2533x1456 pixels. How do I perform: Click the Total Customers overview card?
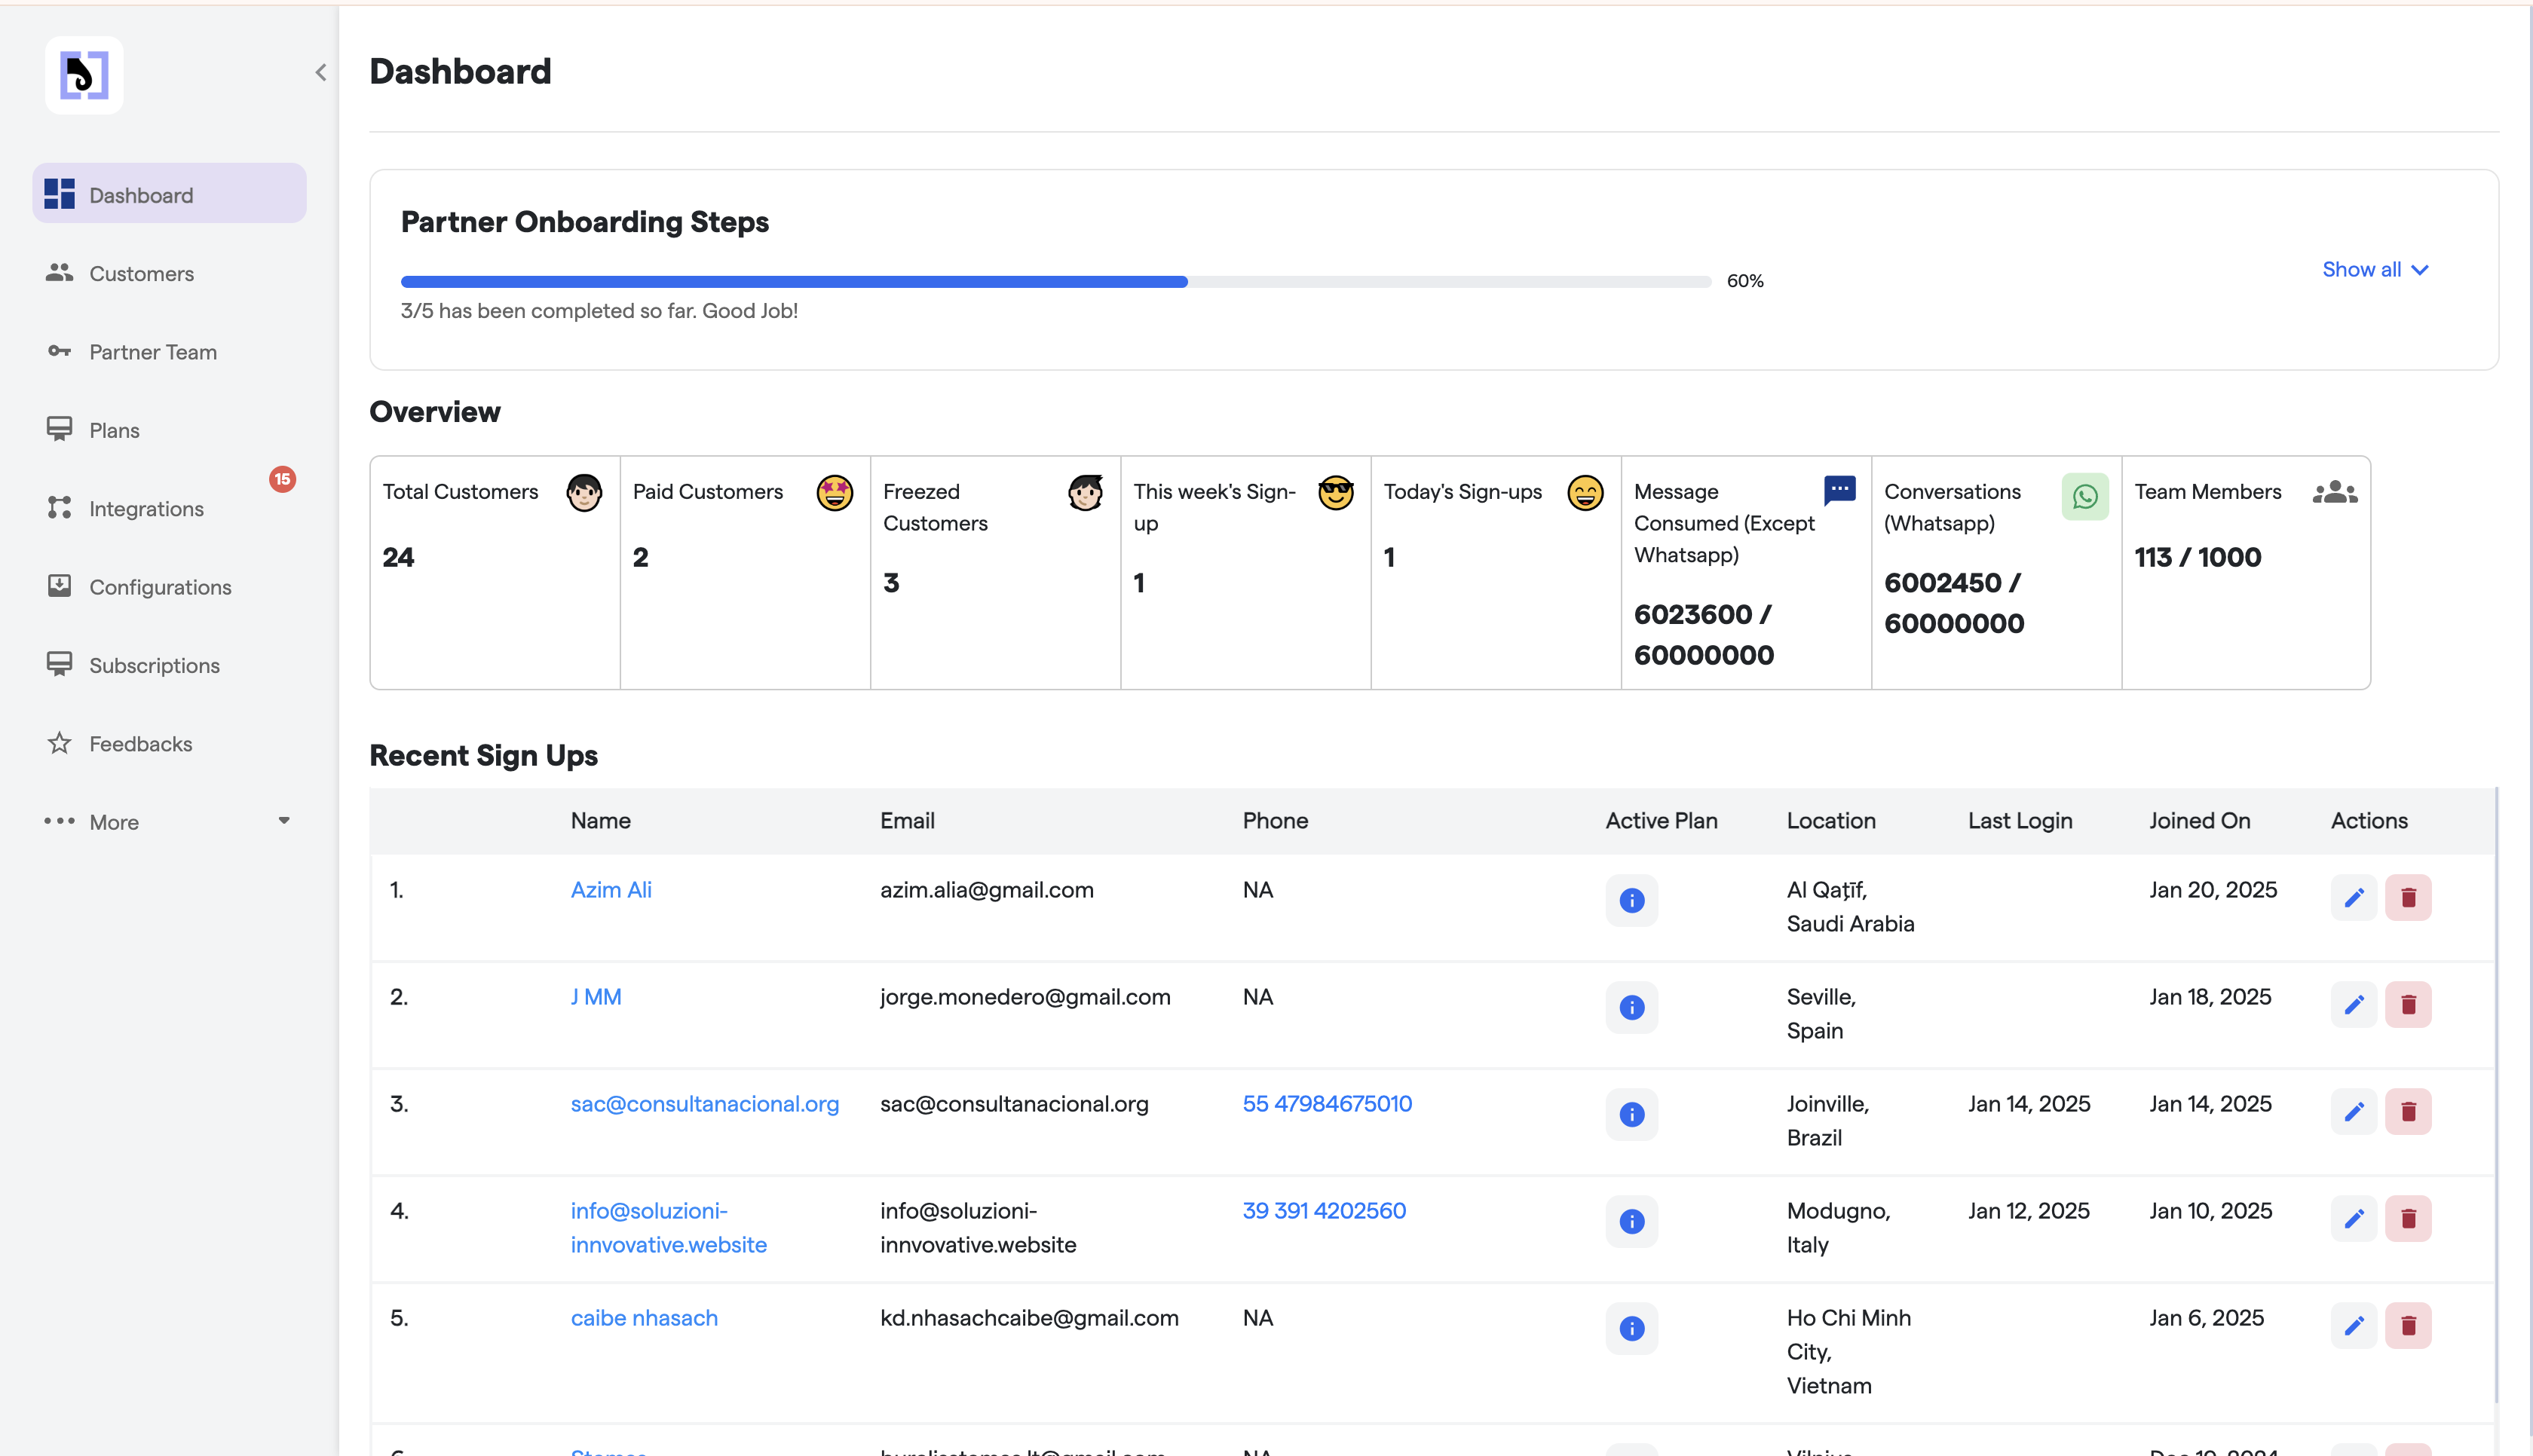[494, 571]
